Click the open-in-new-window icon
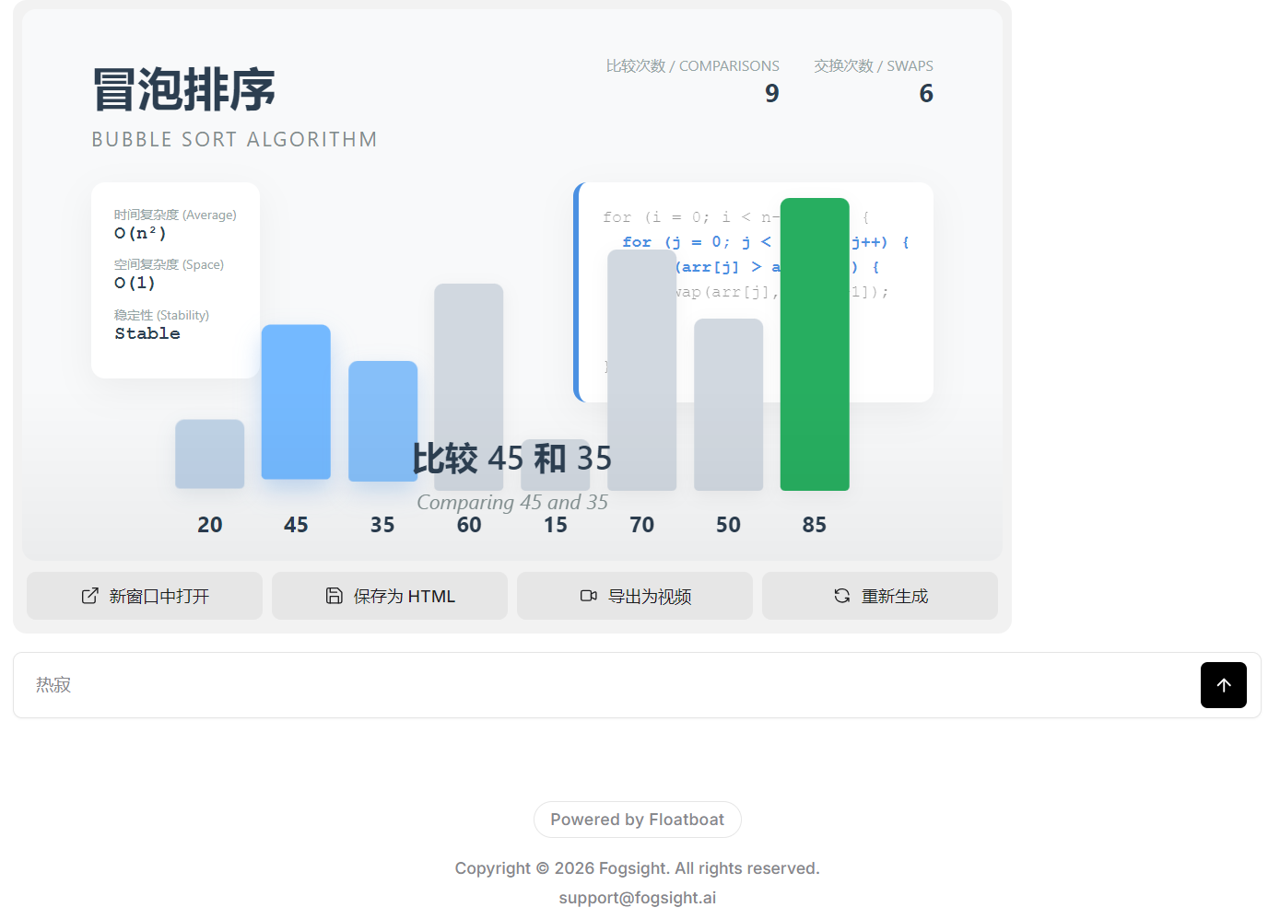Image resolution: width=1280 pixels, height=919 pixels. click(x=89, y=596)
